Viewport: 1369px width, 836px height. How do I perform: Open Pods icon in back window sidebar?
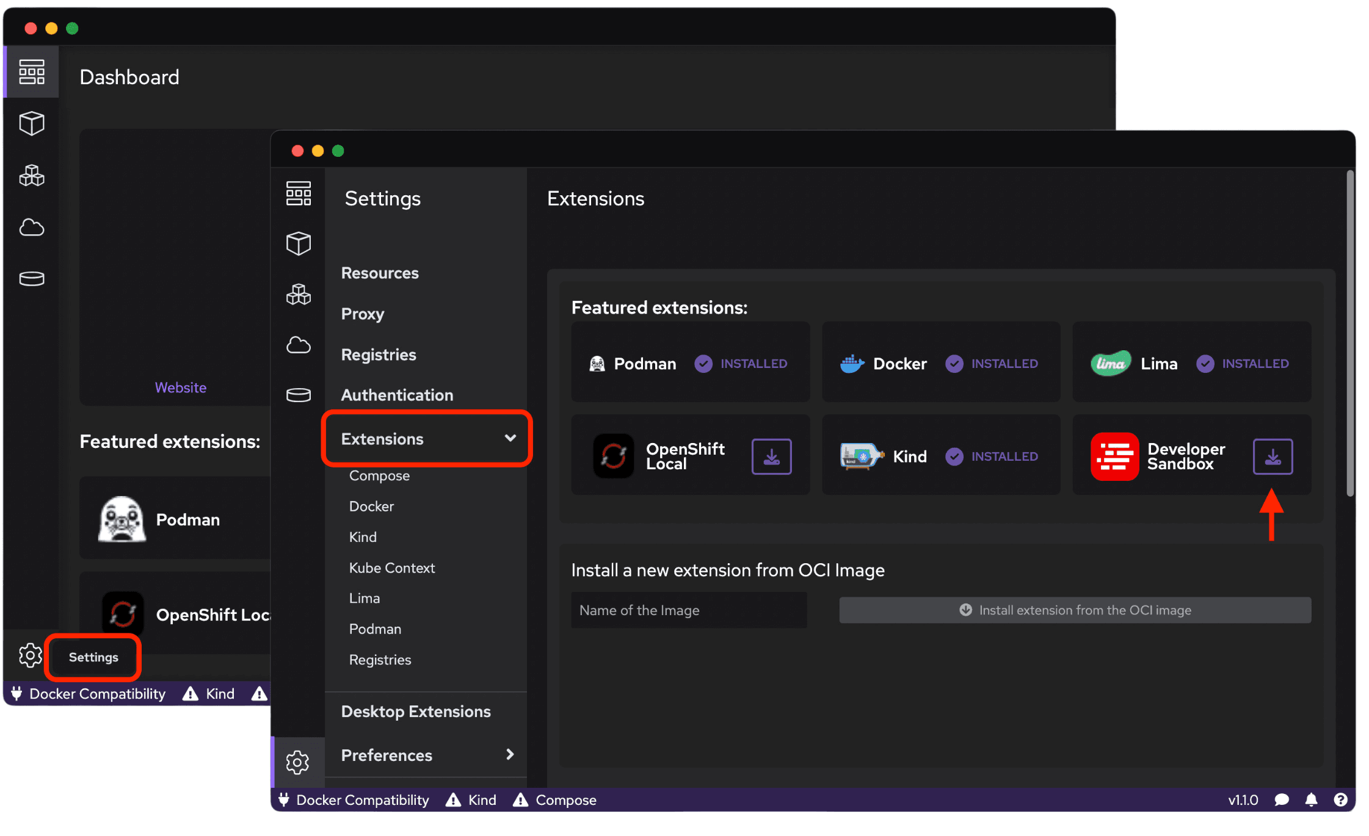(x=32, y=176)
